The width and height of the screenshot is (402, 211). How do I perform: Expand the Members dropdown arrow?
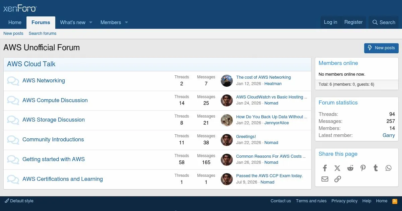click(x=126, y=22)
